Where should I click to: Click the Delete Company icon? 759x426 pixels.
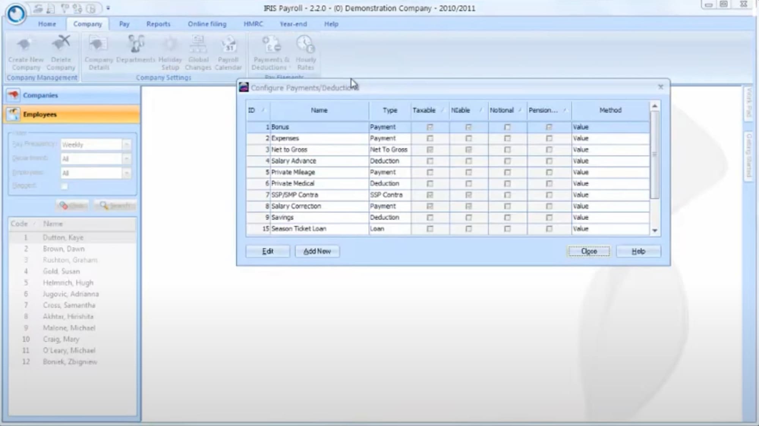[x=61, y=44]
